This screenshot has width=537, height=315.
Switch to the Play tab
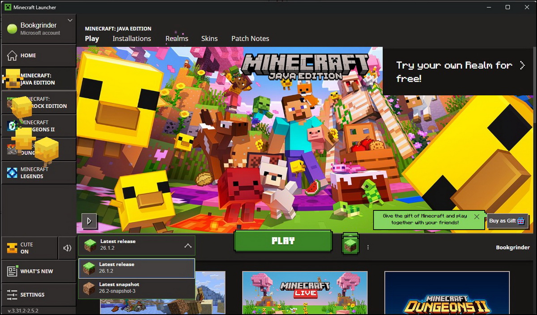(92, 38)
